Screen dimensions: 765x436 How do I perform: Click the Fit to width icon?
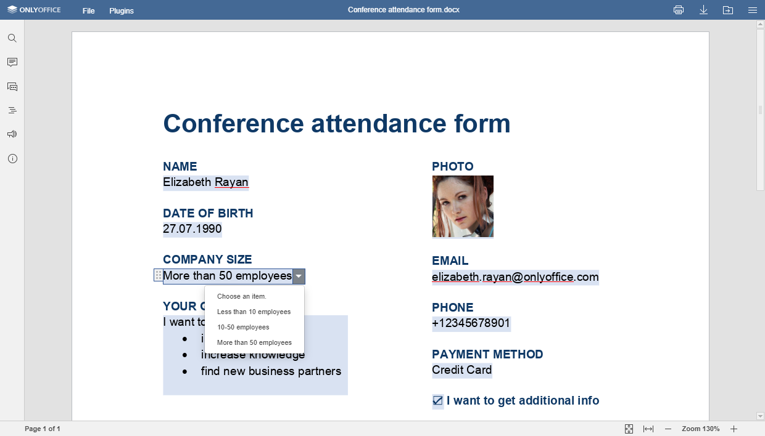(648, 429)
